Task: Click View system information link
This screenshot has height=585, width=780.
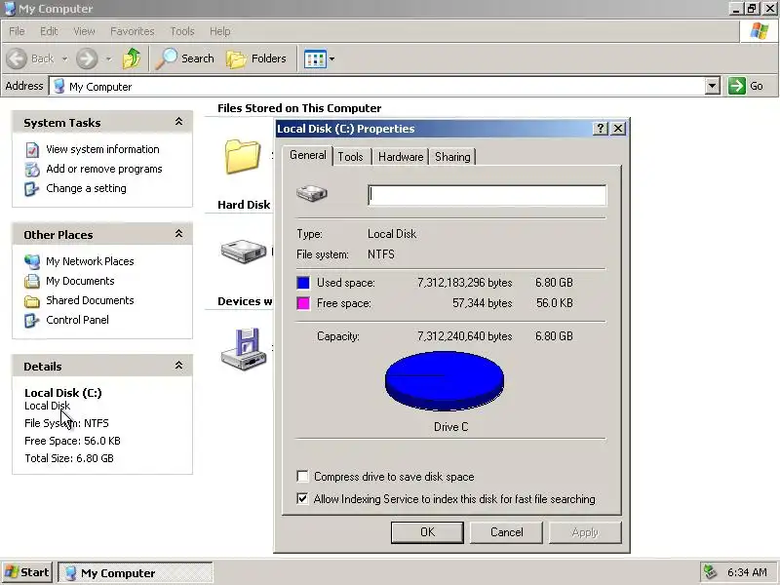Action: coord(102,149)
